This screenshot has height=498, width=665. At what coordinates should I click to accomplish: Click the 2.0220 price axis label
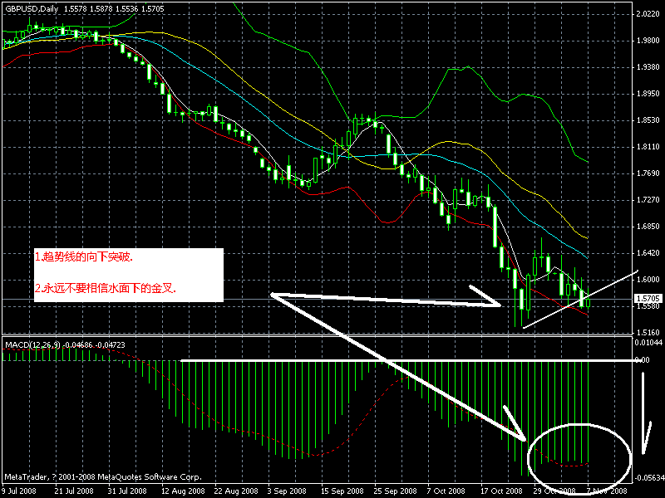648,14
